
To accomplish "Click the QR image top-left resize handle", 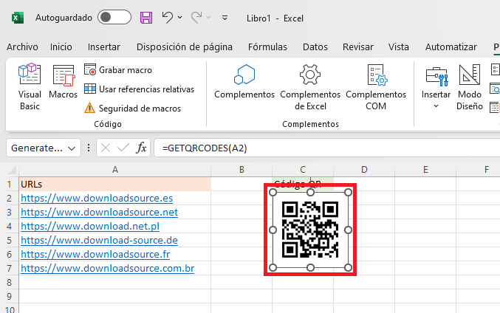I will [273, 192].
